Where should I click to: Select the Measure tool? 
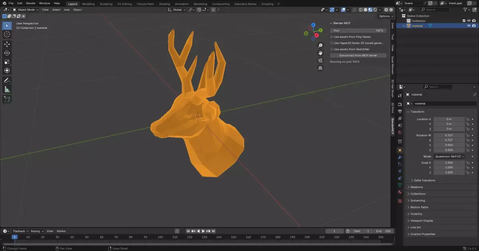7,90
